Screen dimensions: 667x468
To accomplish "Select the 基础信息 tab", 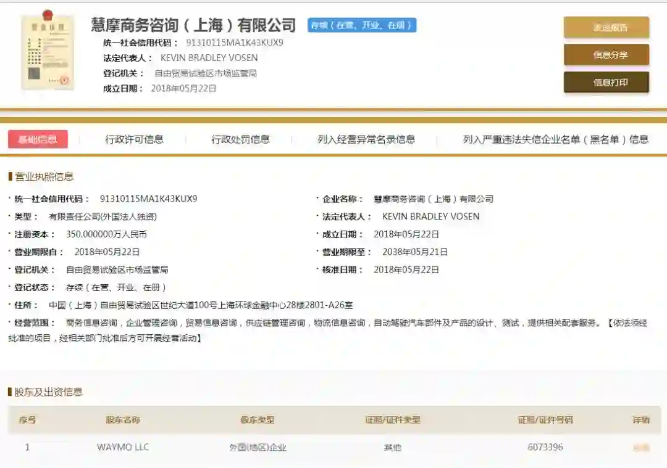I will tap(38, 139).
